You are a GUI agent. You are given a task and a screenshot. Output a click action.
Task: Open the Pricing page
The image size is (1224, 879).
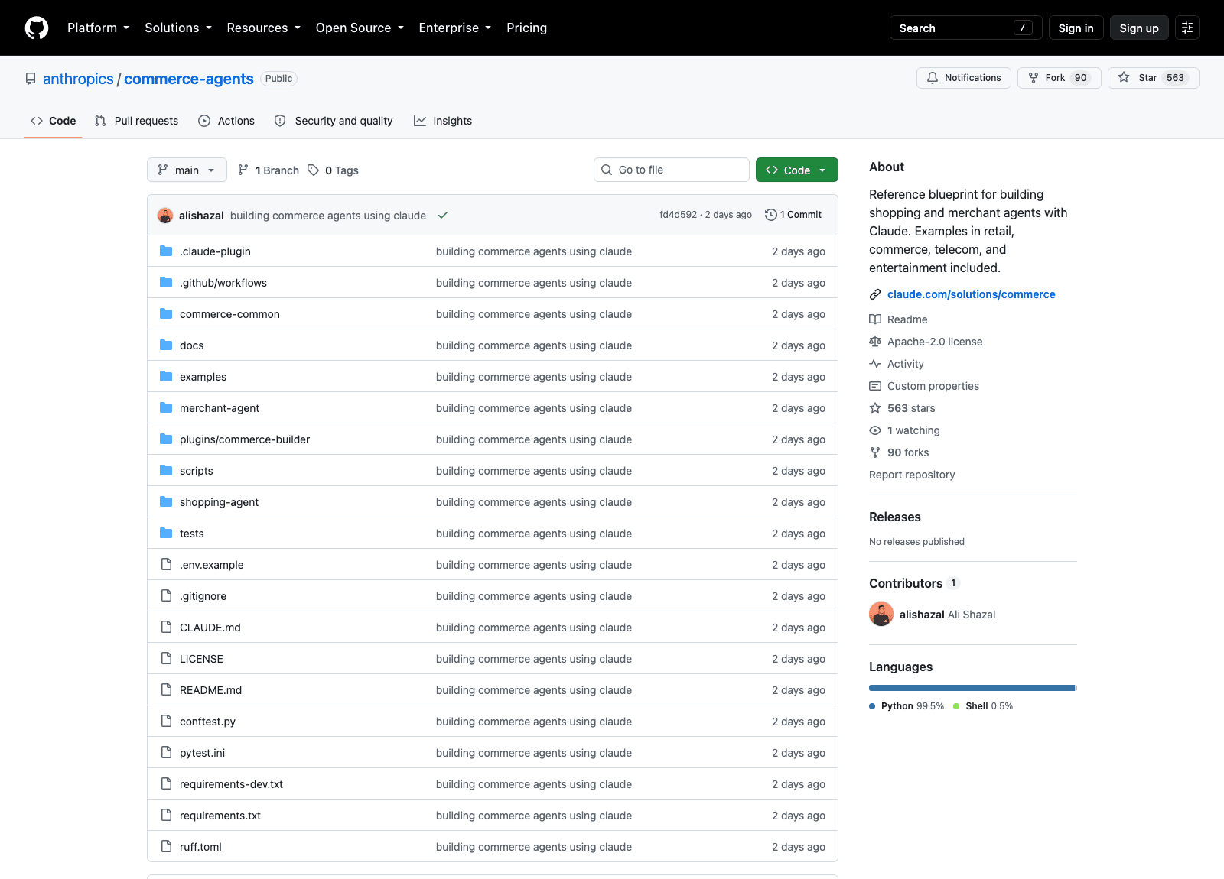click(x=526, y=28)
